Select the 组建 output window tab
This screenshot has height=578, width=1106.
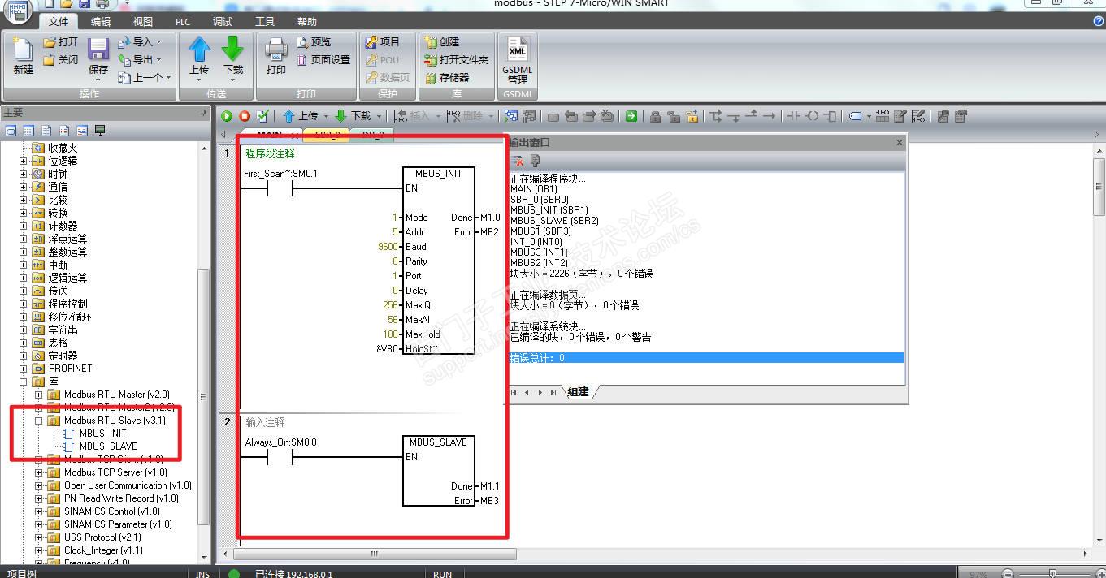(x=579, y=392)
